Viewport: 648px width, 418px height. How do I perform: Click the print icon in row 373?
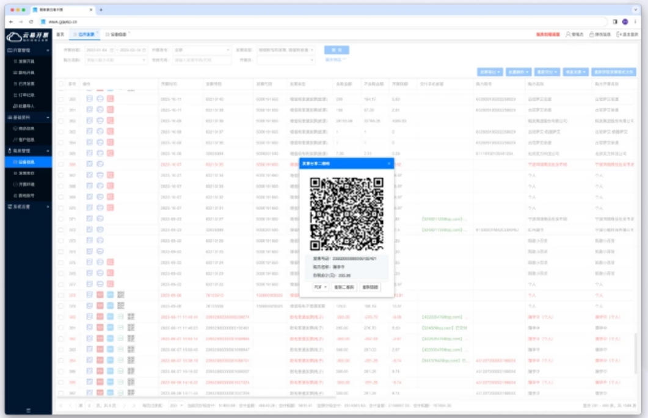(x=100, y=240)
